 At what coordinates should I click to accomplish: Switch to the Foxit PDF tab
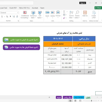coord(13,8)
